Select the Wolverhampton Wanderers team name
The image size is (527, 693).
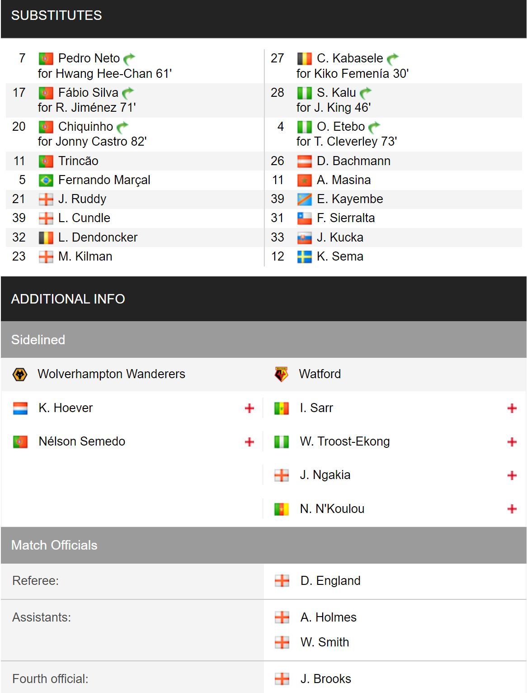(111, 374)
